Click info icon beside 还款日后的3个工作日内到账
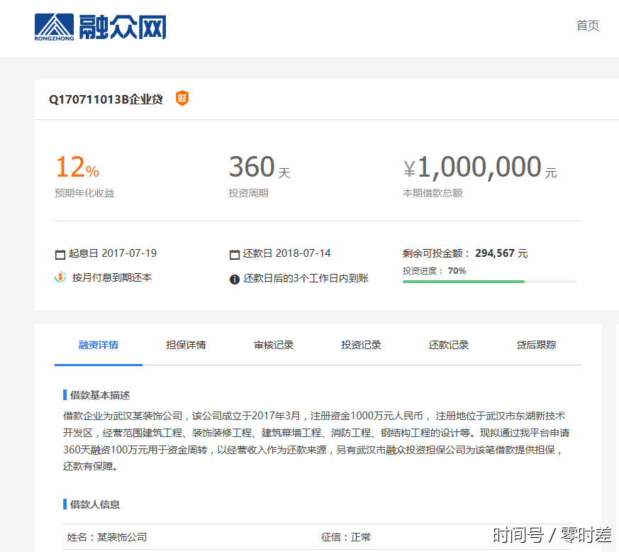 [x=235, y=279]
